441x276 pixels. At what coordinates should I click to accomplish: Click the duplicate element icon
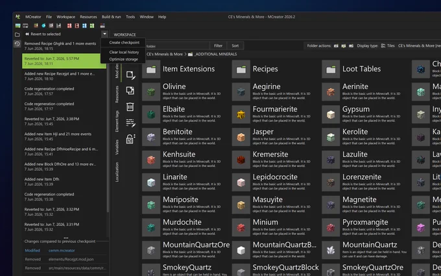click(x=130, y=90)
